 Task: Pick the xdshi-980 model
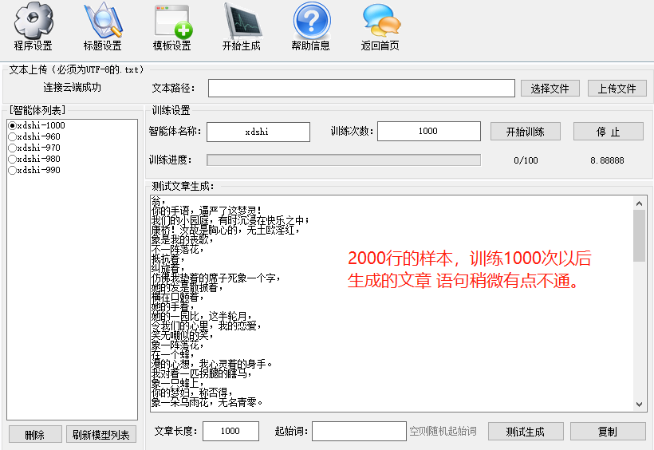click(x=12, y=160)
